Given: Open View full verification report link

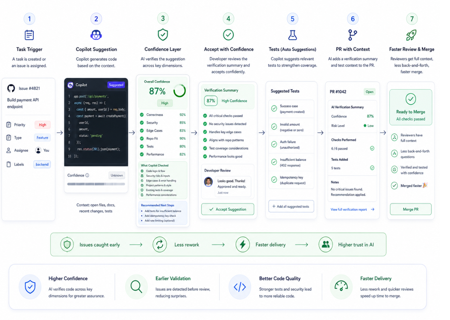Looking at the screenshot, I should (349, 210).
